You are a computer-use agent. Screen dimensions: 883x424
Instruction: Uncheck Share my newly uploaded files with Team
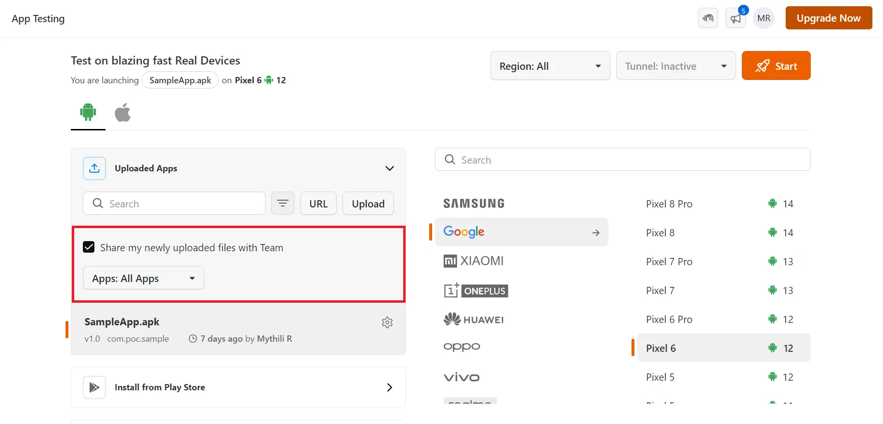pos(89,247)
